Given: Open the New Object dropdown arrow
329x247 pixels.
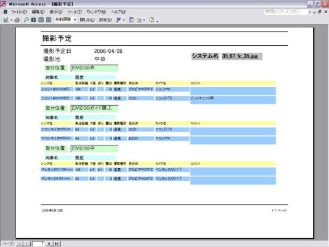Looking at the screenshot, I should (x=144, y=20).
